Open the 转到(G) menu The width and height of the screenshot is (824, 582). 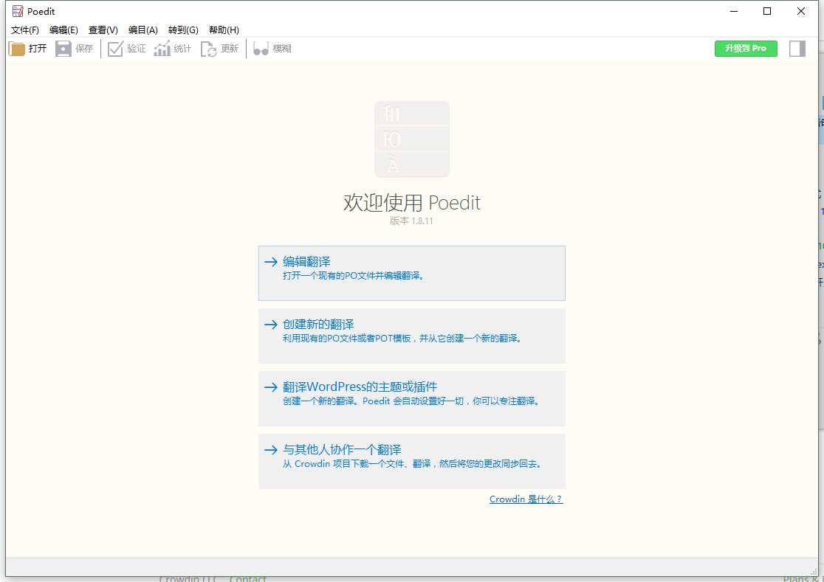coord(183,30)
